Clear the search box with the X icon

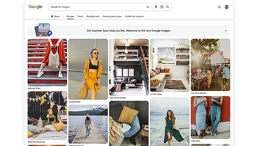148,7
